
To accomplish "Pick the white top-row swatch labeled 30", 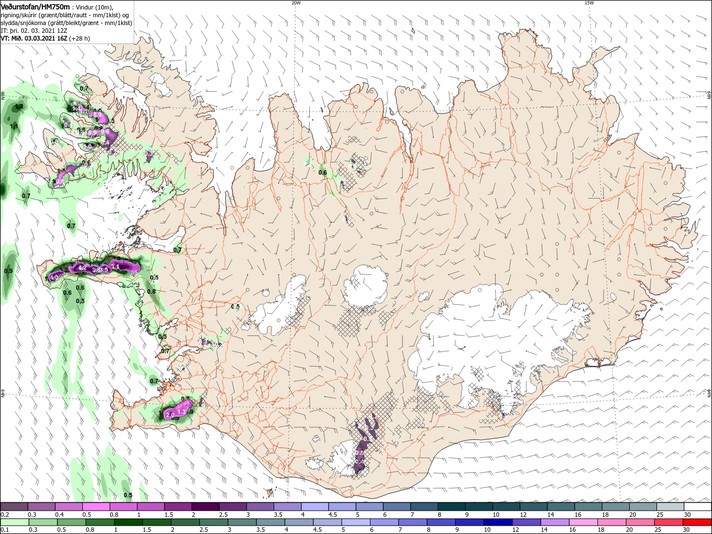I will (x=696, y=507).
